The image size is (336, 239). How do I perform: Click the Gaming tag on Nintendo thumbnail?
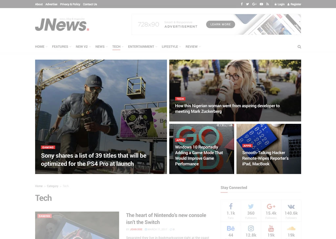(44, 216)
